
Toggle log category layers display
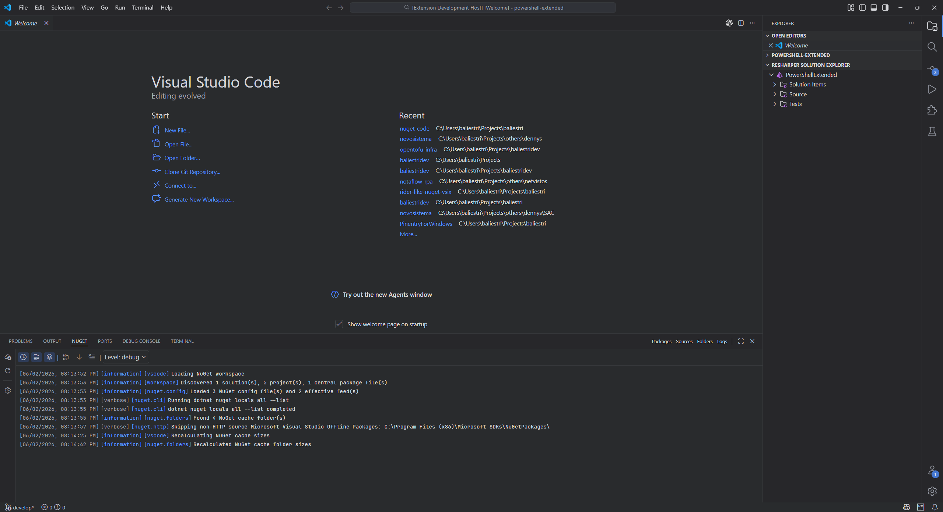pos(49,357)
